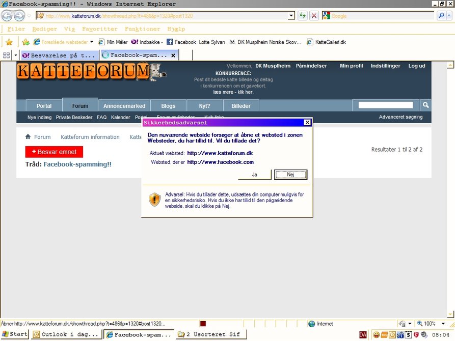This screenshot has width=455, height=341.
Task: Open Nye indlæg
Action: [x=39, y=117]
